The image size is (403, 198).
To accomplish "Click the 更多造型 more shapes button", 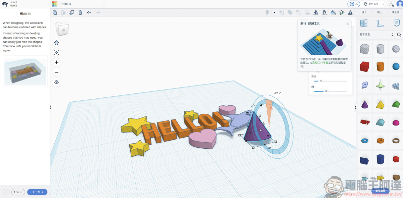I will coord(380,191).
